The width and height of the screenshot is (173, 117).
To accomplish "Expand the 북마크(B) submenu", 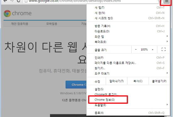I will click(x=128, y=42).
